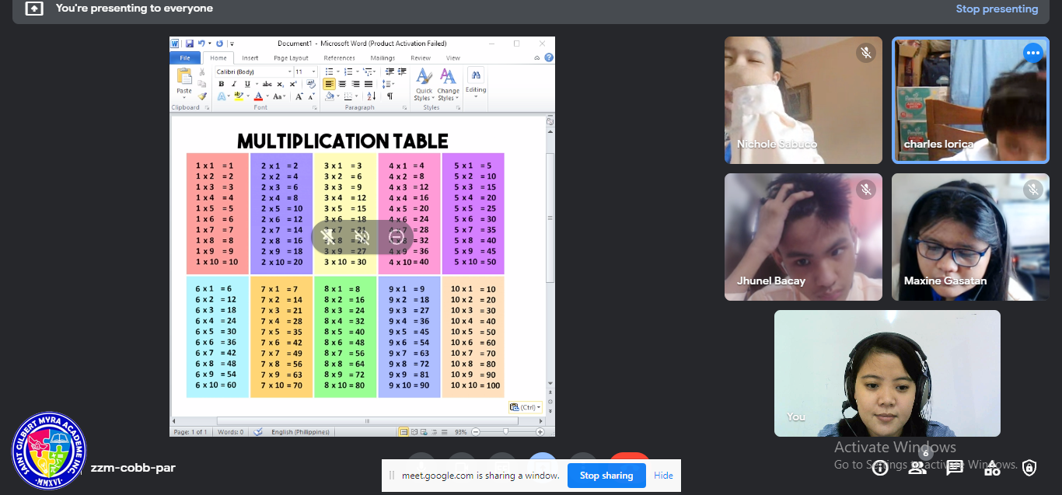Viewport: 1062px width, 495px height.
Task: Select the Format Painter brush icon
Action: [202, 96]
